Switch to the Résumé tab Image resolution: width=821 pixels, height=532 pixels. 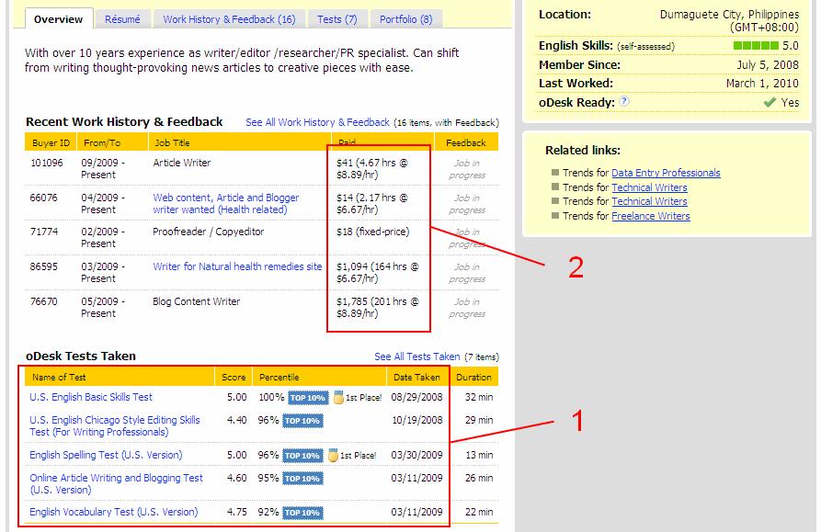point(122,19)
